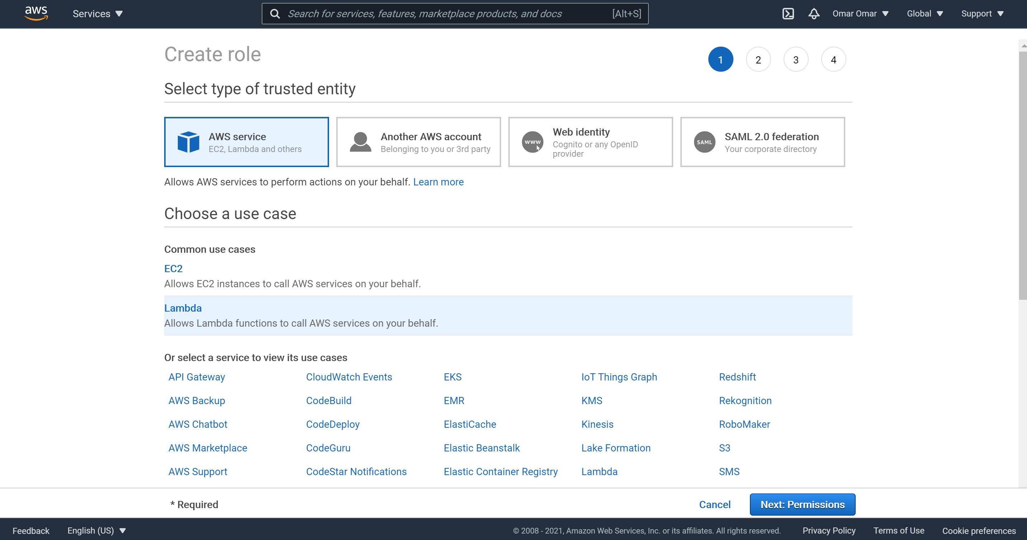Select CodeGuru service
The image size is (1027, 540).
pyautogui.click(x=328, y=448)
